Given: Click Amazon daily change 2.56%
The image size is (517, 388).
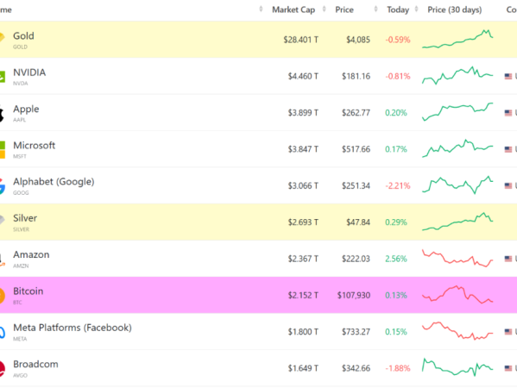Looking at the screenshot, I should pos(396,259).
